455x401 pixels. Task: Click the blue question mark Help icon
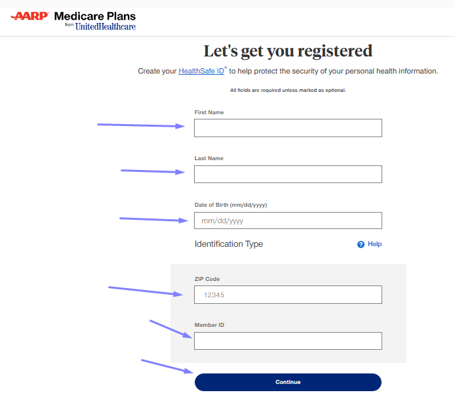[361, 244]
